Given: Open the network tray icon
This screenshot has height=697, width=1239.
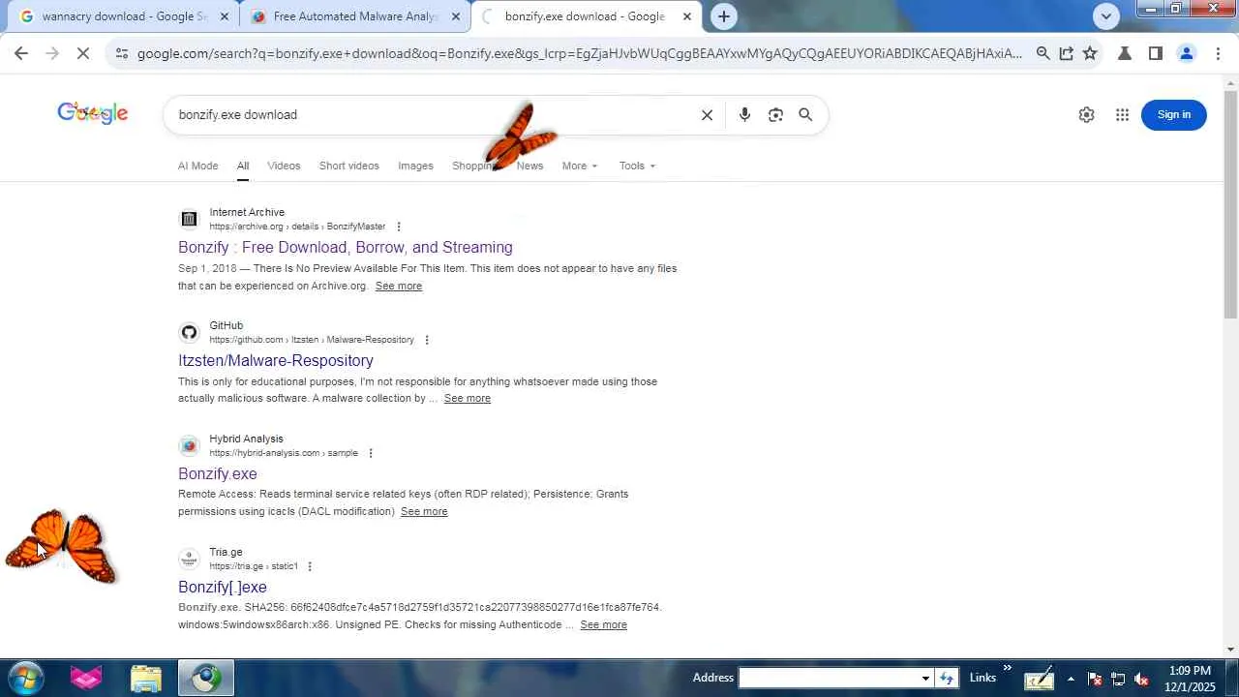Looking at the screenshot, I should [1118, 679].
